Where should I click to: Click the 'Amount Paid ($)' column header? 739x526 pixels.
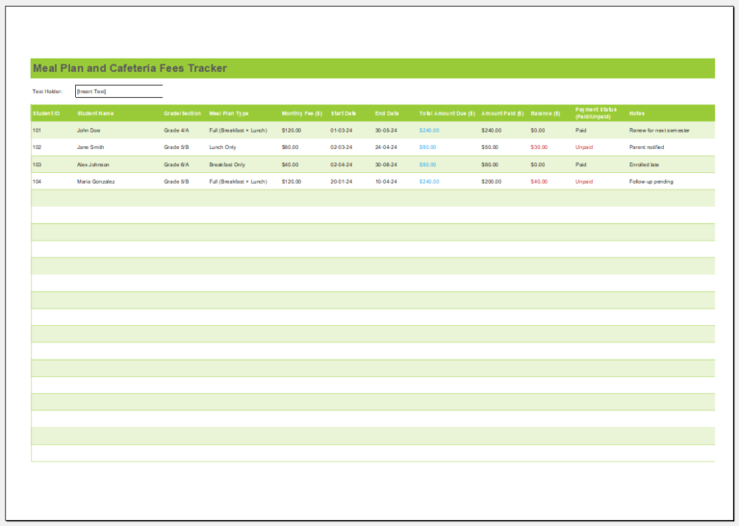point(502,113)
